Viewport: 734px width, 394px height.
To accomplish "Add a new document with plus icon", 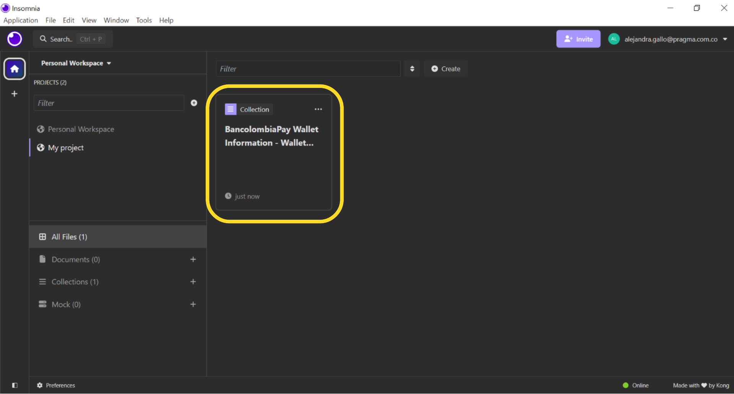I will tap(193, 259).
